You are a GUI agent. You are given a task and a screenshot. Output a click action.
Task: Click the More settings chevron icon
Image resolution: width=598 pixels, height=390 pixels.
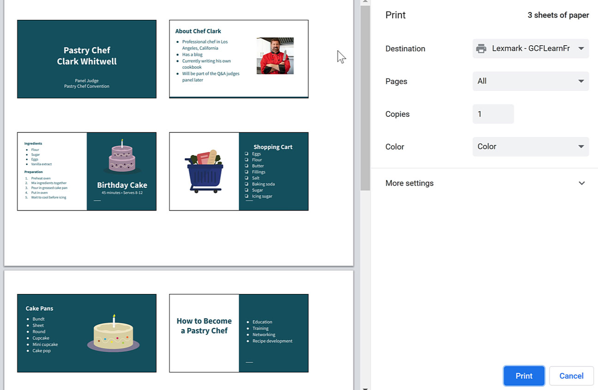(581, 183)
